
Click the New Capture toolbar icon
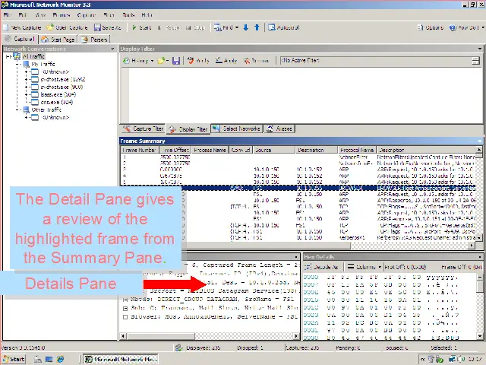tap(5, 27)
